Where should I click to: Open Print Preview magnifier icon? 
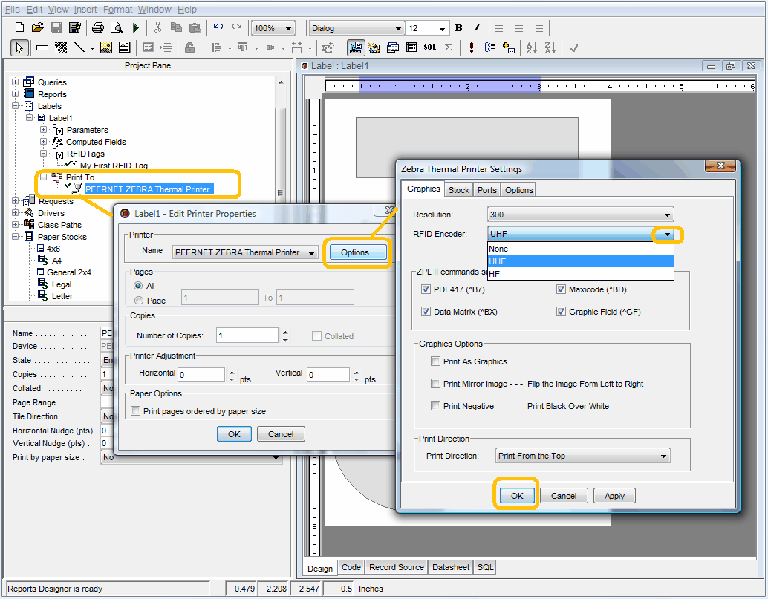click(117, 28)
